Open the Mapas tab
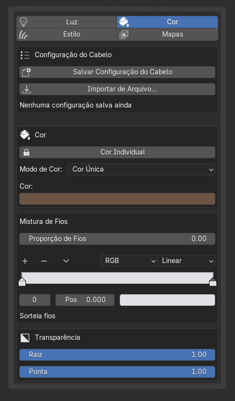Image resolution: width=235 pixels, height=401 pixels. [167, 34]
